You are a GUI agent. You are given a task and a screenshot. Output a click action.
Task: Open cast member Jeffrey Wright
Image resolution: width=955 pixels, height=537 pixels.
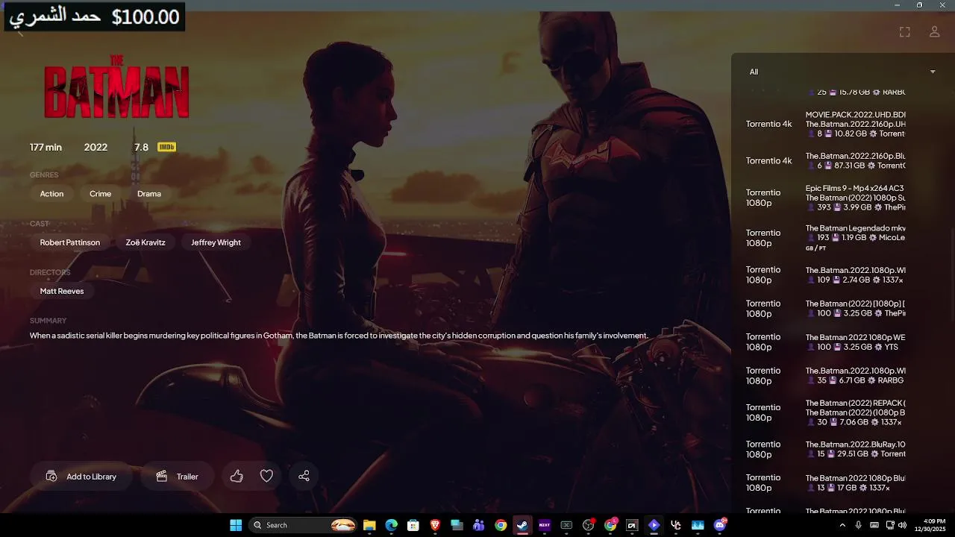(216, 242)
